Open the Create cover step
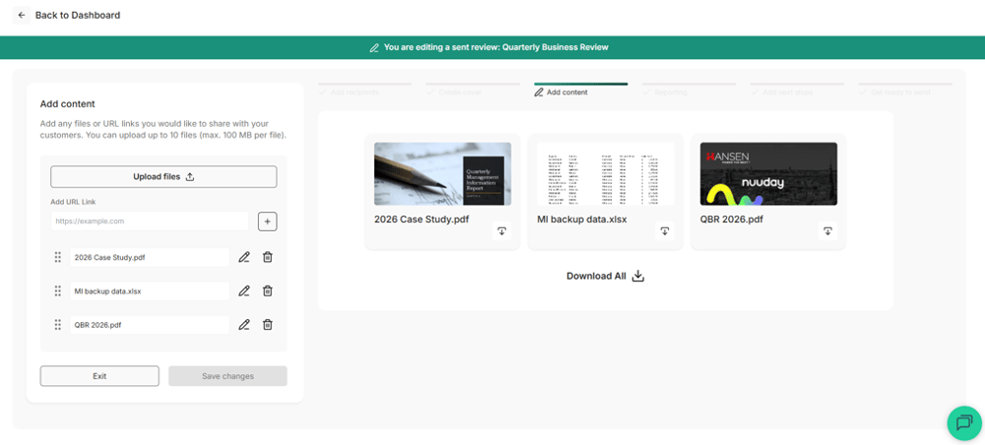The image size is (985, 445). pyautogui.click(x=473, y=89)
